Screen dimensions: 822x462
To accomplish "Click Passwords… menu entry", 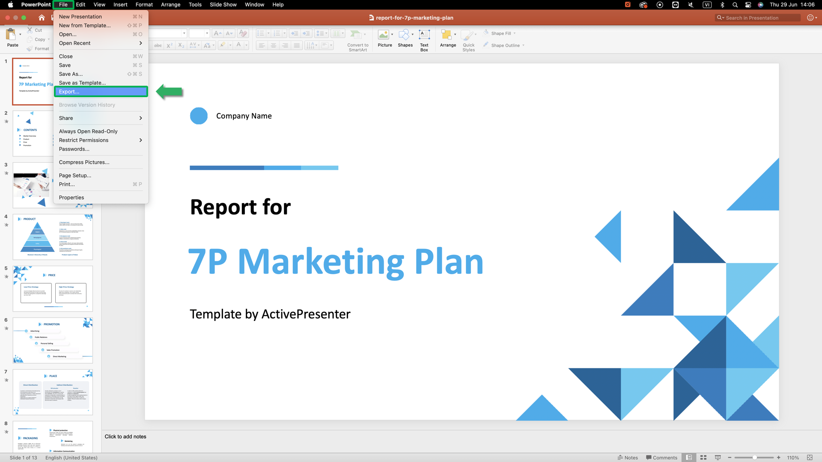I will coord(101,149).
